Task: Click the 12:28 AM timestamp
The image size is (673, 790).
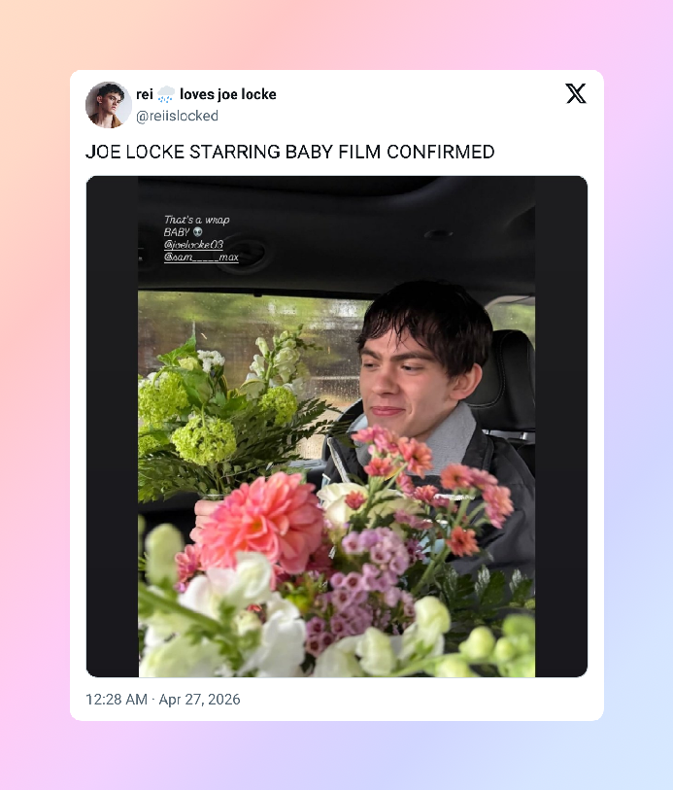Action: [117, 700]
